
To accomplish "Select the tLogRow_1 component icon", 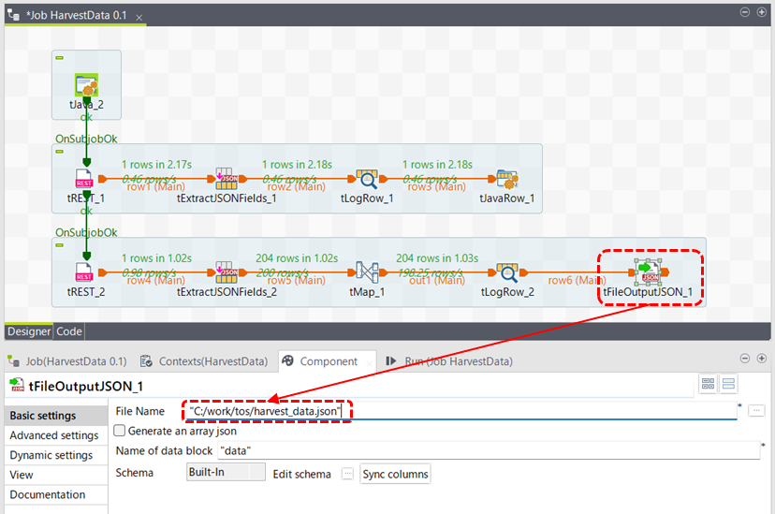I will [367, 179].
